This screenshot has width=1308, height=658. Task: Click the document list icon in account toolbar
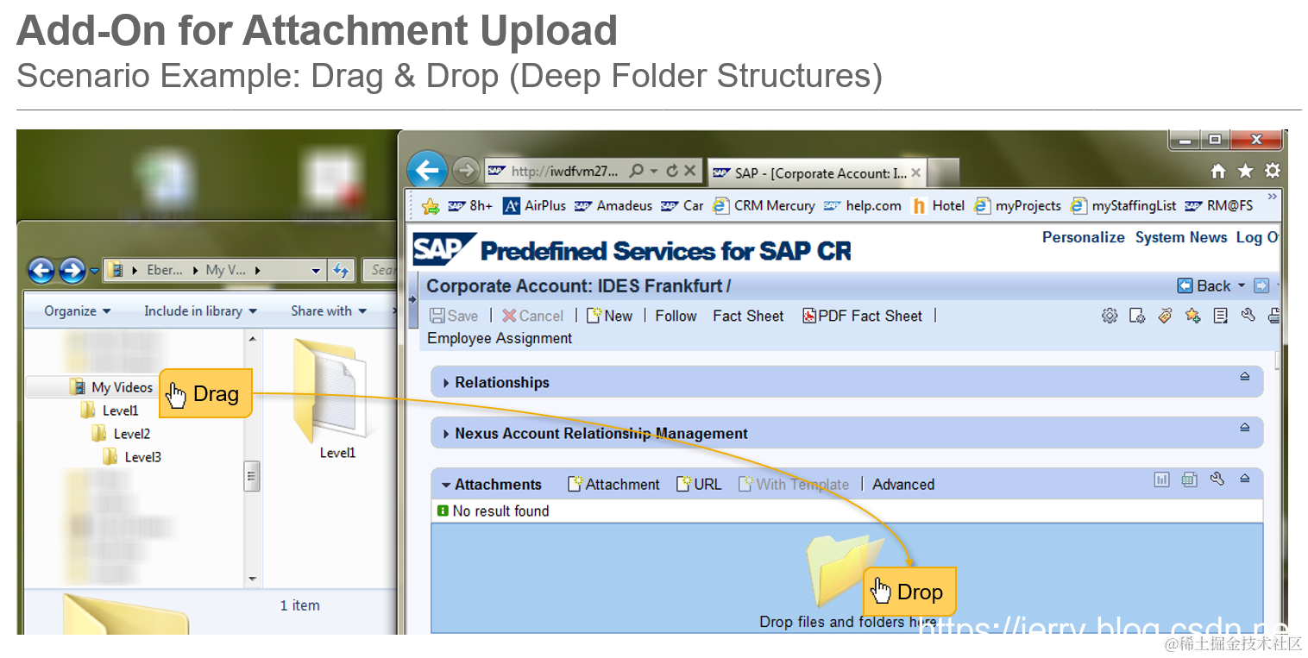(x=1220, y=316)
